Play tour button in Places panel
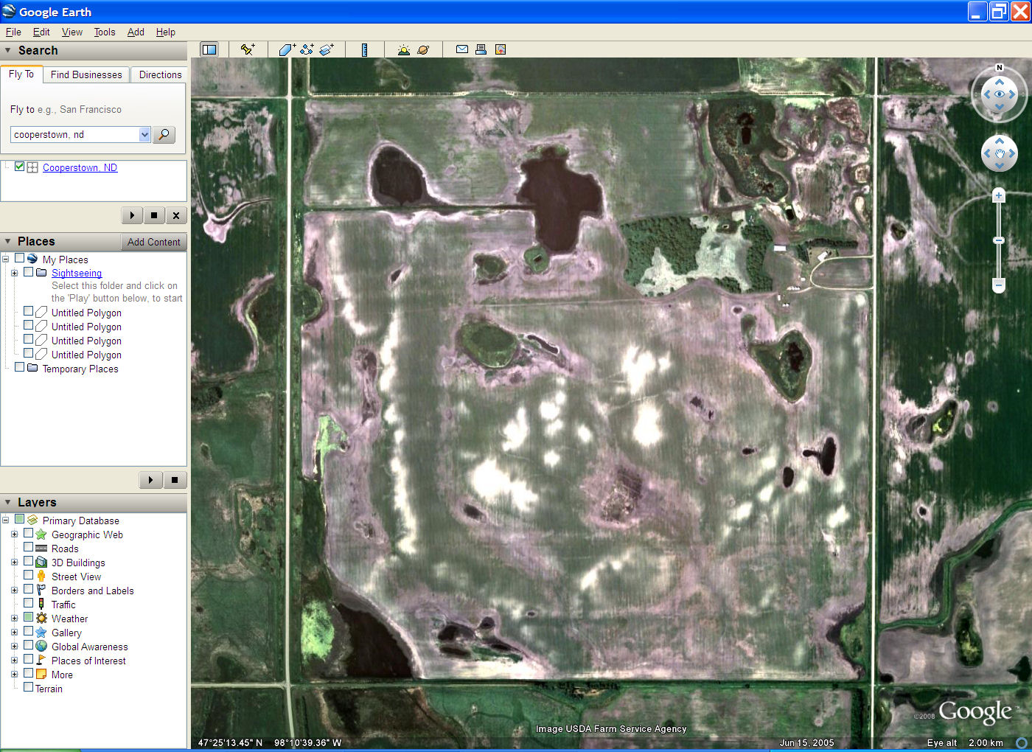Screen dimensions: 1032x752 [150, 480]
